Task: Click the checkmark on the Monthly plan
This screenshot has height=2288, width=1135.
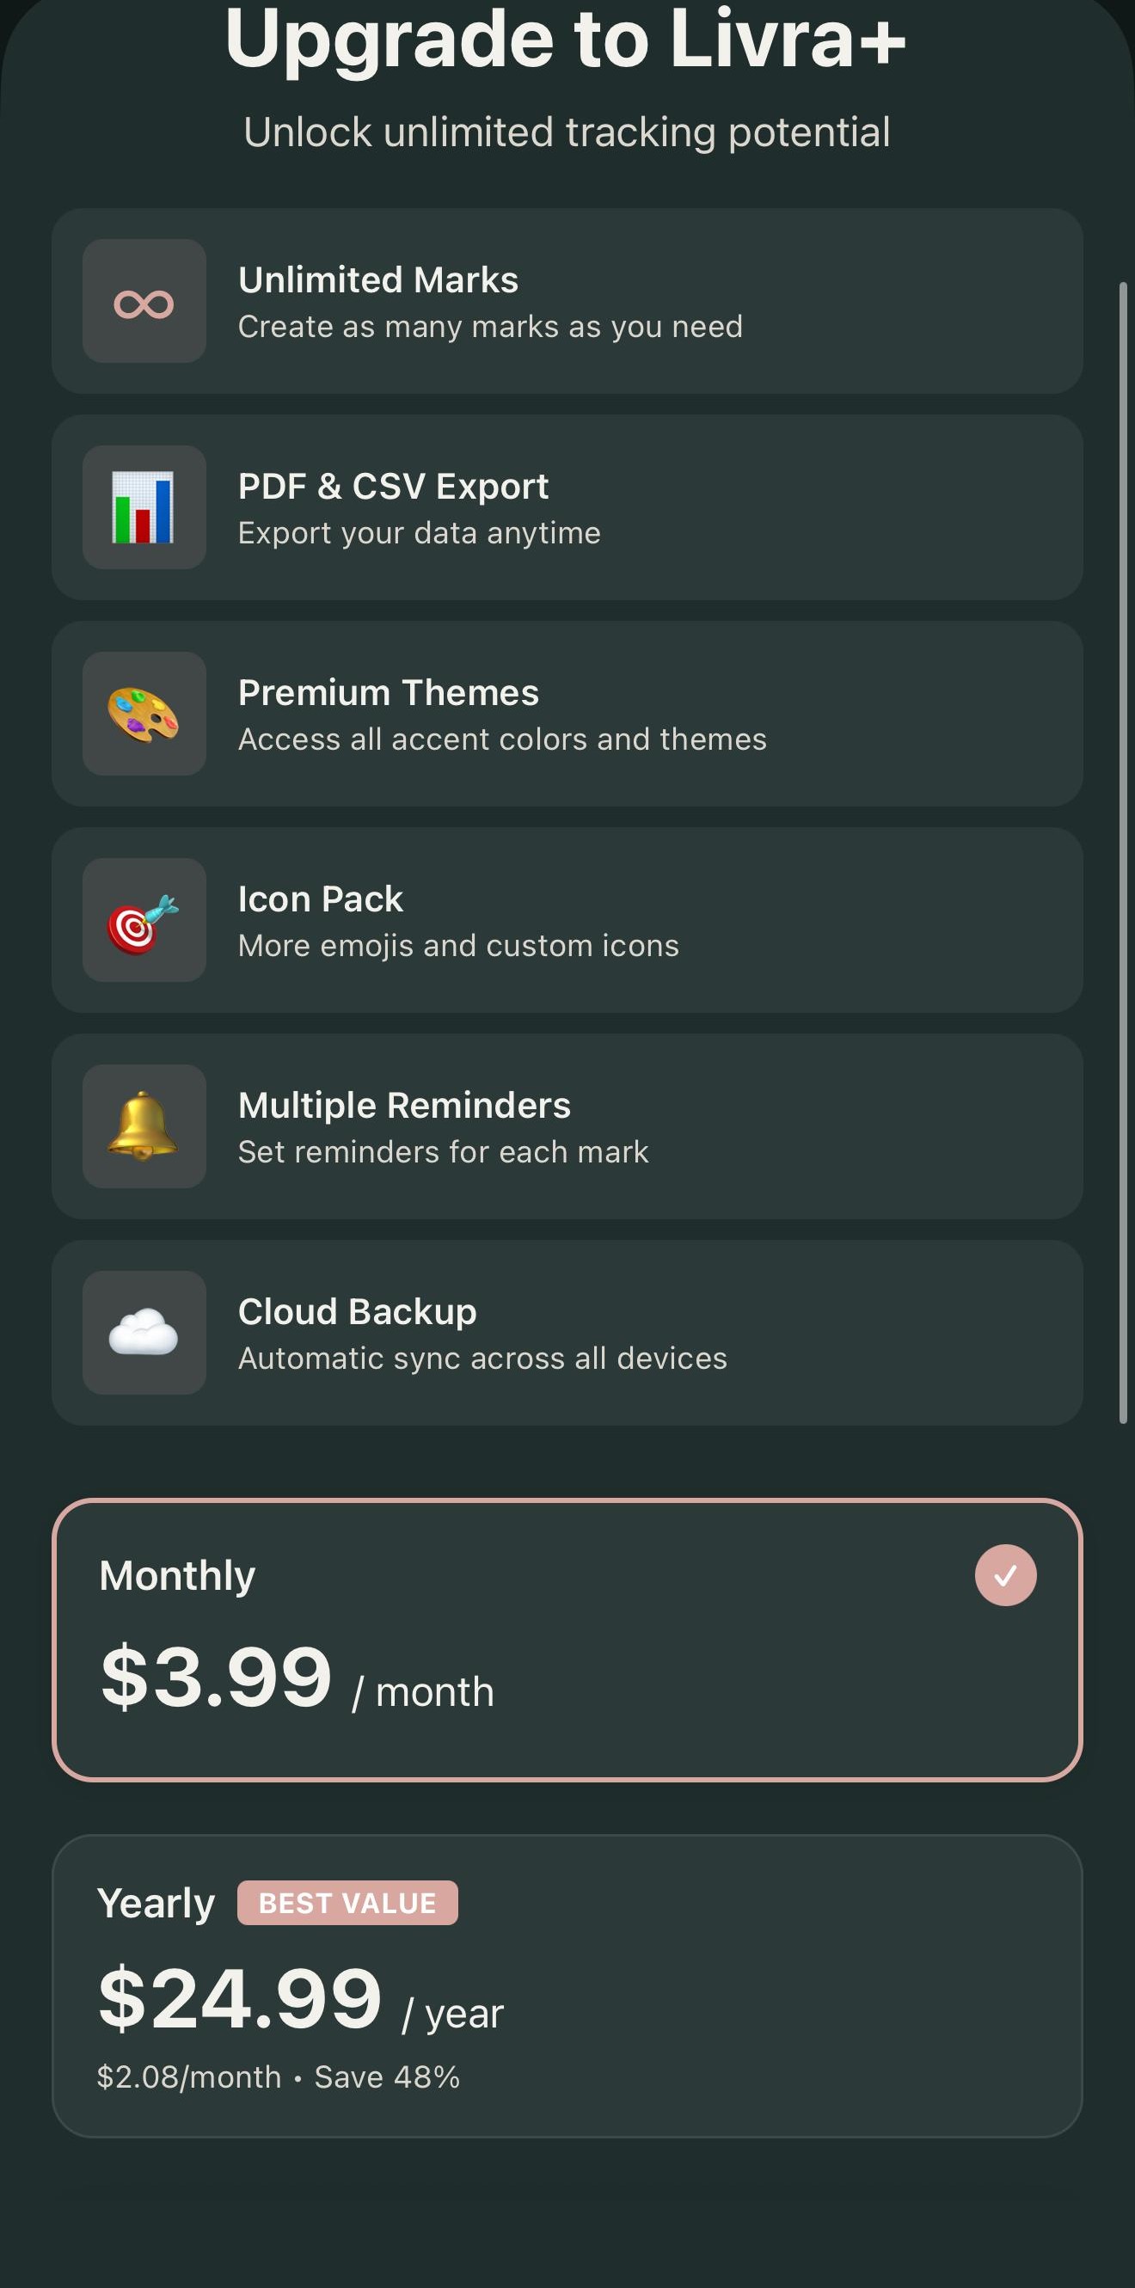Action: pyautogui.click(x=1004, y=1573)
